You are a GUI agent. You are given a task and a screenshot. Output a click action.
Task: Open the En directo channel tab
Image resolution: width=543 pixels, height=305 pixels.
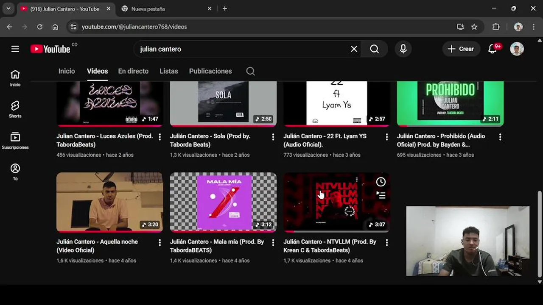pos(133,71)
